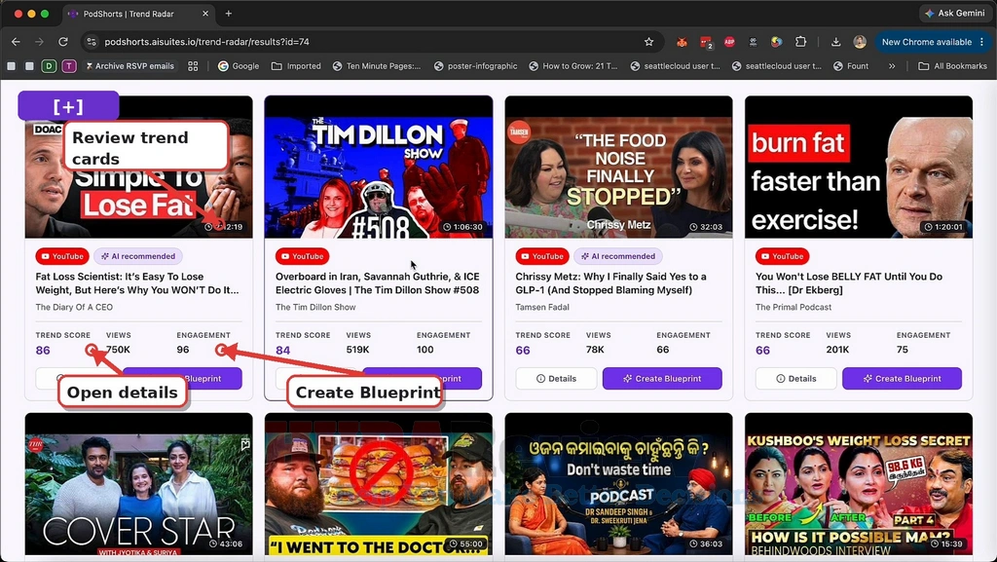997x562 pixels.
Task: Click New Chrome available update button
Action: 932,42
